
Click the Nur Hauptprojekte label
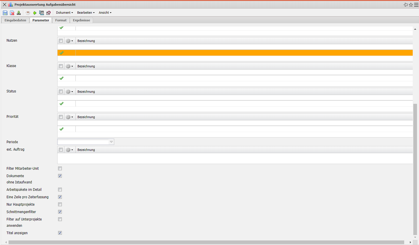pyautogui.click(x=21, y=204)
